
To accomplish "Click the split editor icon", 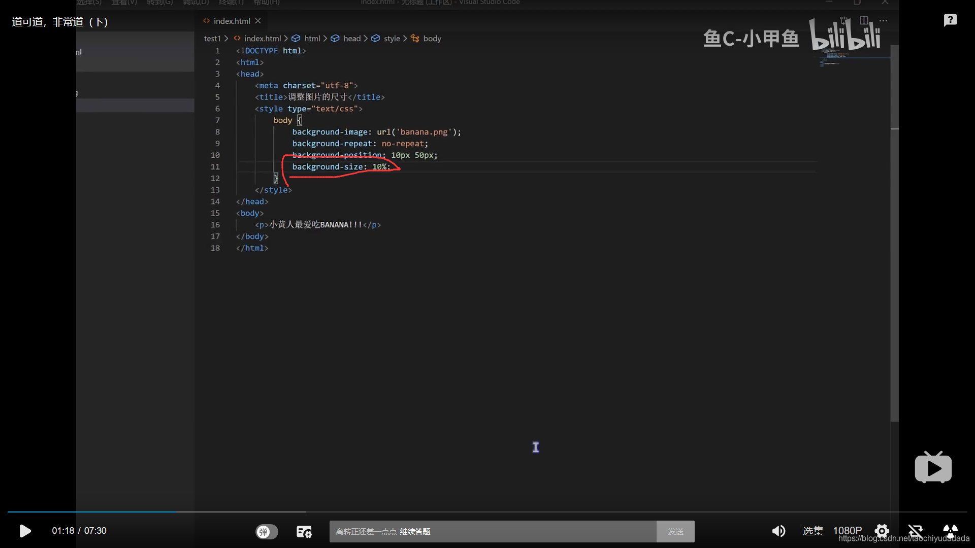I will [864, 21].
